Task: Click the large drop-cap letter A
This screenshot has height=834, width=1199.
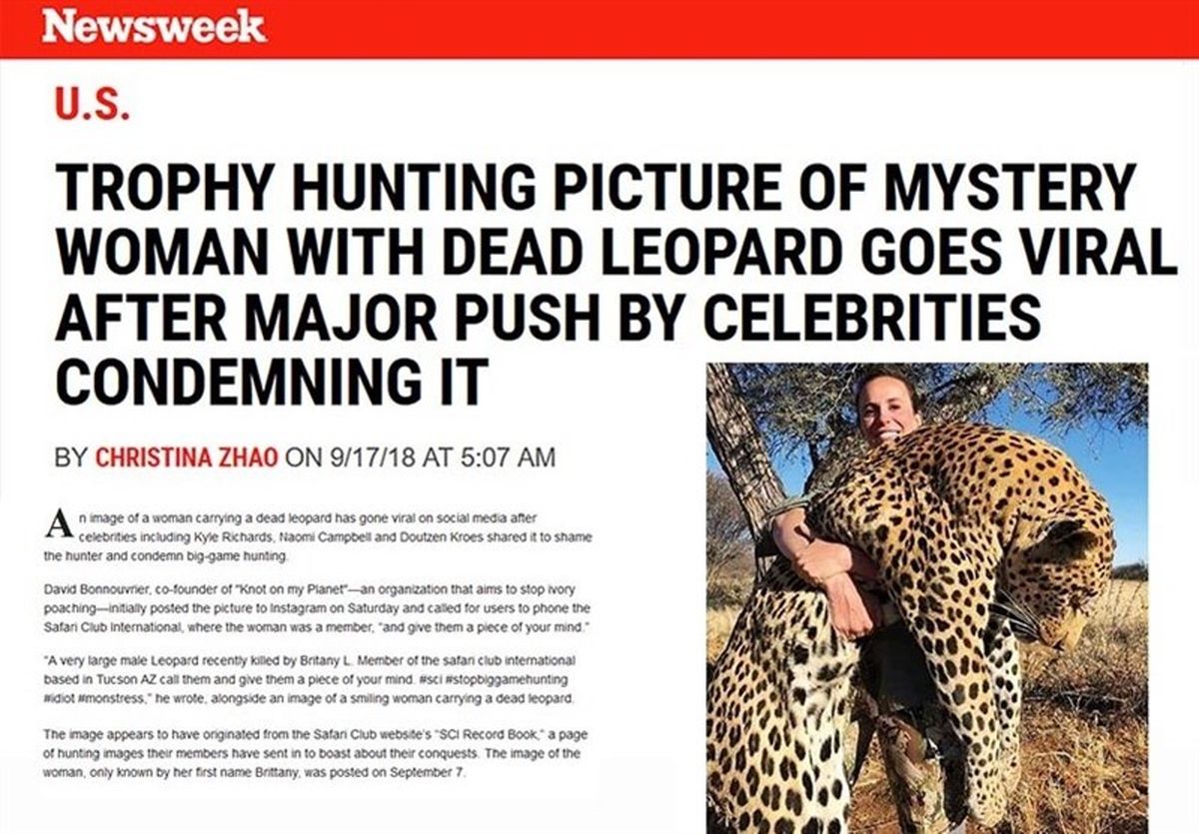Action: [x=58, y=523]
